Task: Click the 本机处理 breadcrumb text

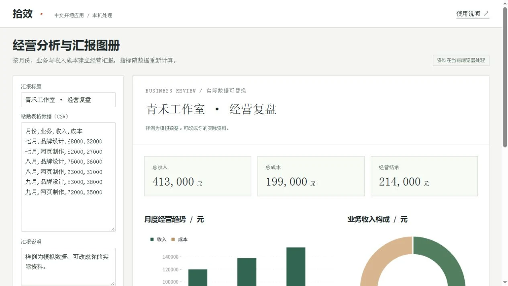Action: pos(102,15)
